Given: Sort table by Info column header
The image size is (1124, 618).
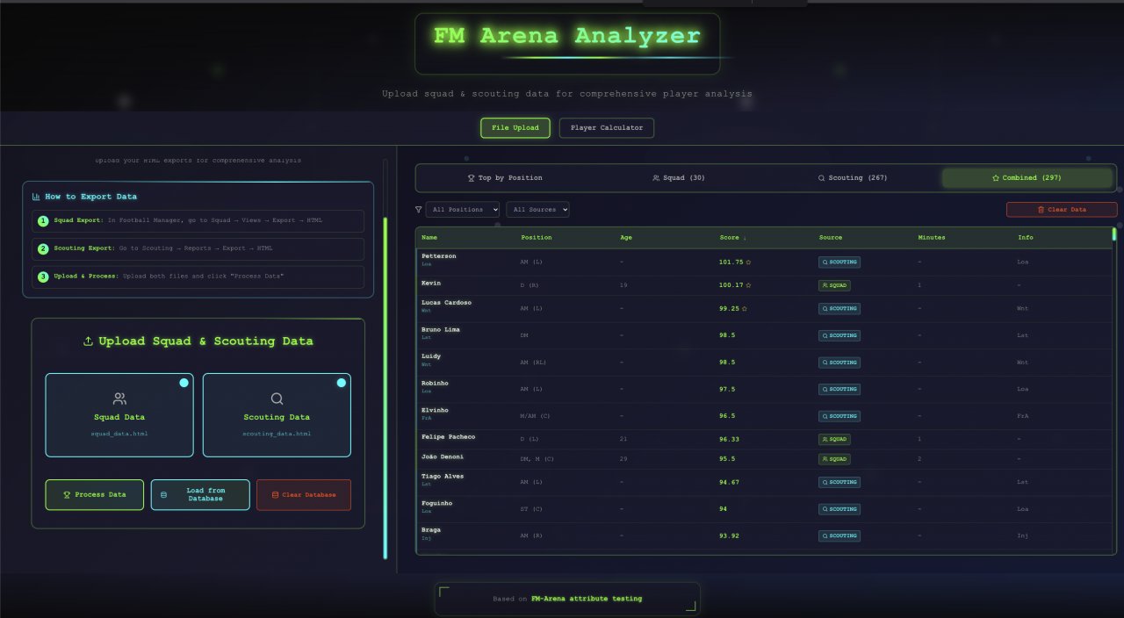Looking at the screenshot, I should pyautogui.click(x=1026, y=237).
